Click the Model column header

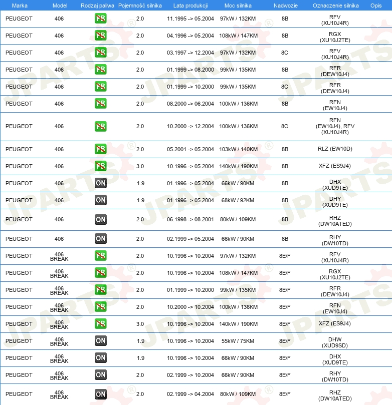tap(60, 6)
